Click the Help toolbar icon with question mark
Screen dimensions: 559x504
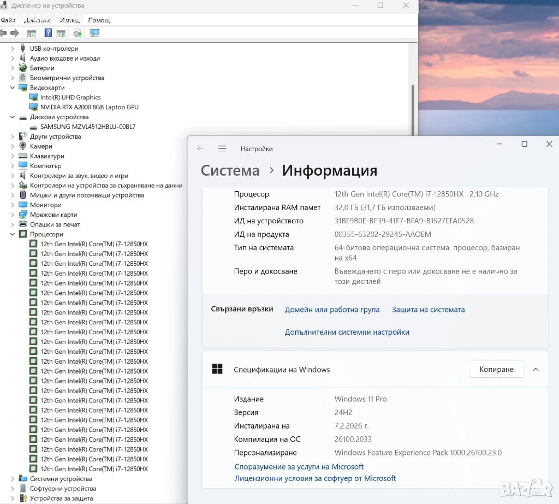click(48, 33)
